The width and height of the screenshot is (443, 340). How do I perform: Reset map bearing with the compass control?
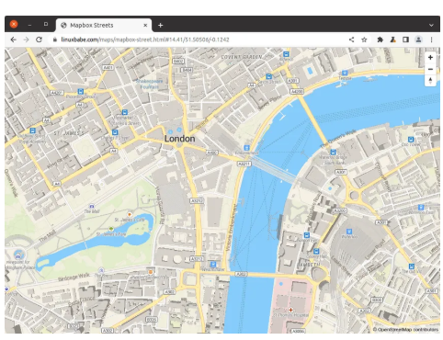[x=430, y=81]
